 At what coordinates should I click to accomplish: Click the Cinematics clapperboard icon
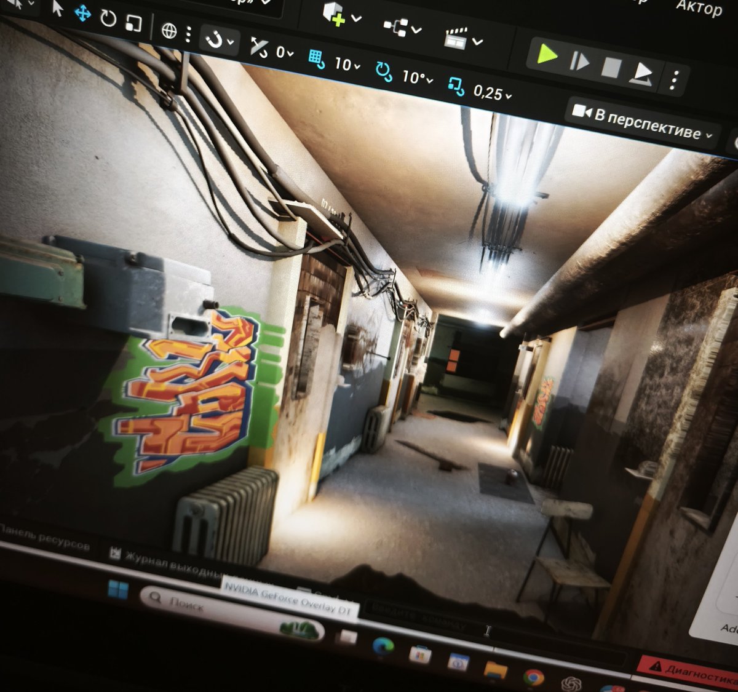coord(456,38)
